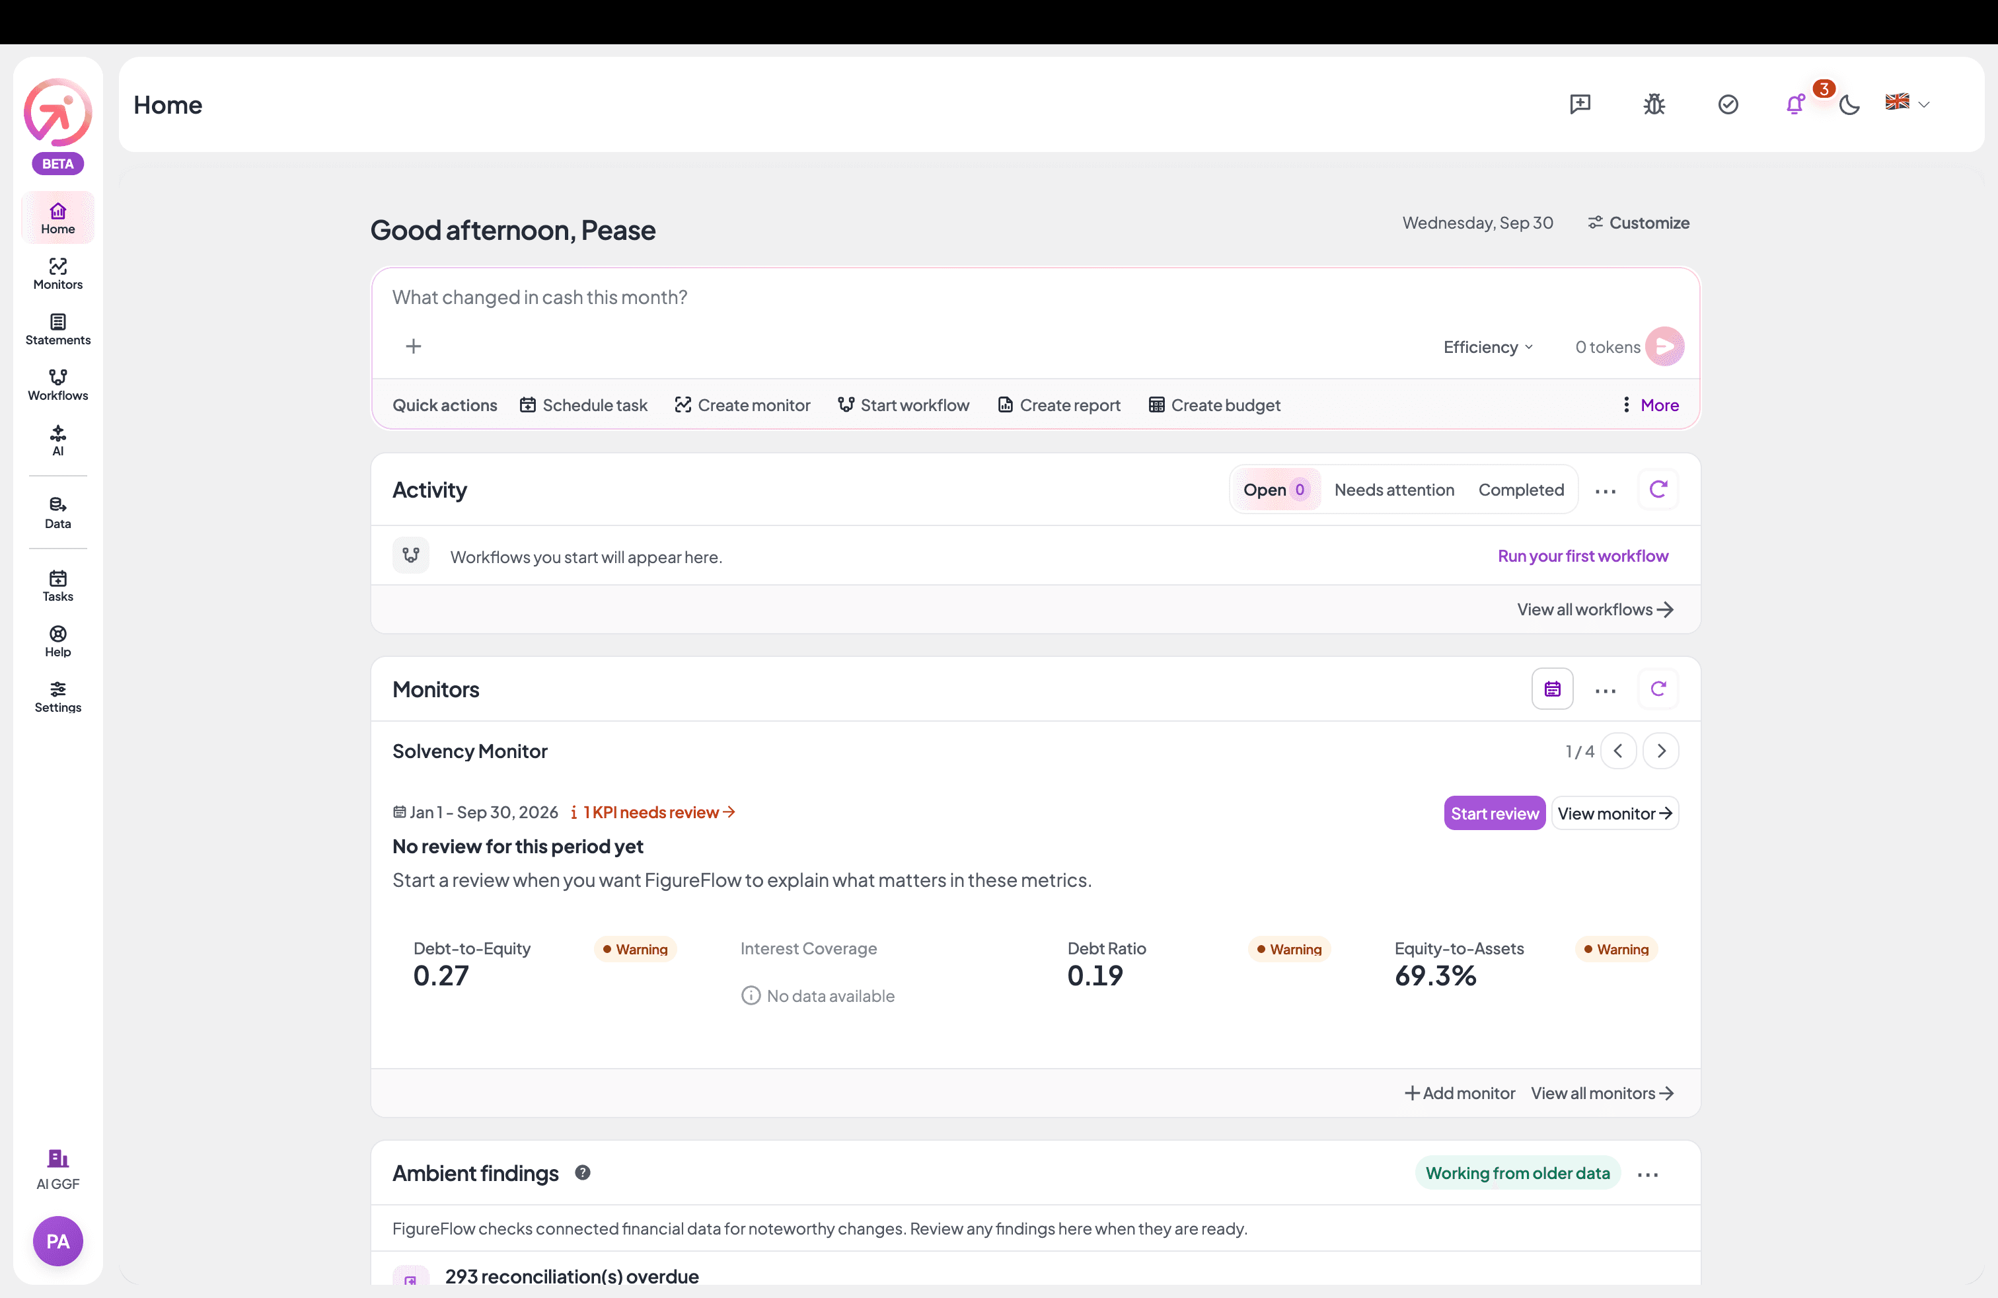Open the Monitors calendar period picker

pyautogui.click(x=1552, y=689)
